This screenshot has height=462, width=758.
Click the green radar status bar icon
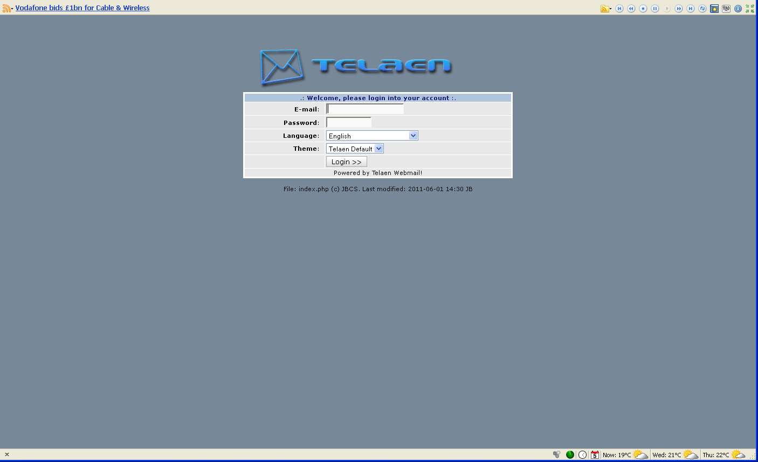[x=570, y=454]
